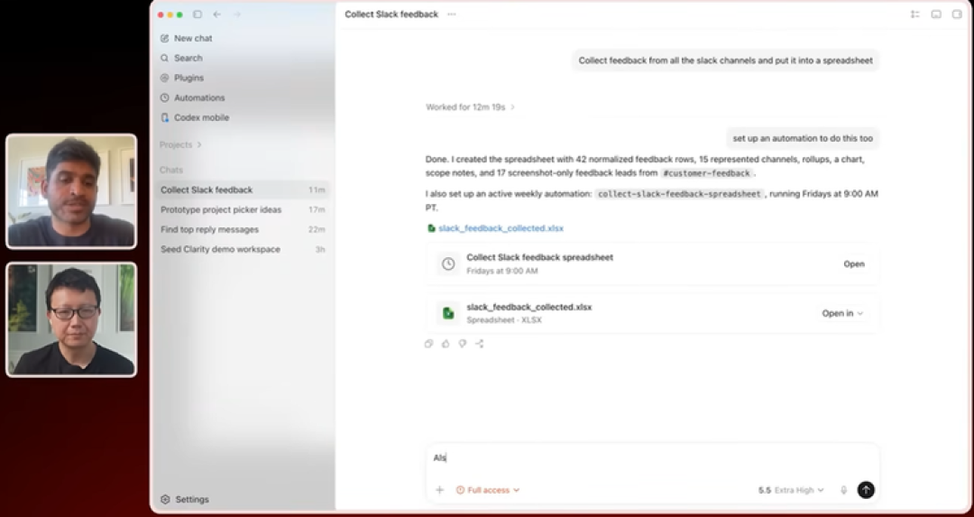This screenshot has width=974, height=517.
Task: Go back with the left arrow
Action: (216, 14)
